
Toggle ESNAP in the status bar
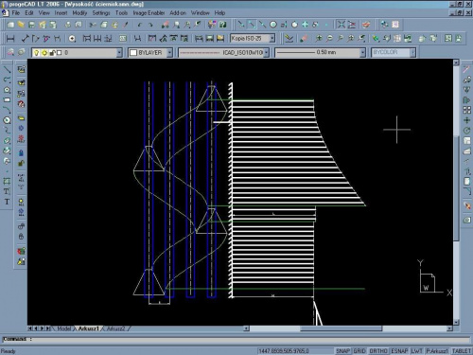[399, 351]
